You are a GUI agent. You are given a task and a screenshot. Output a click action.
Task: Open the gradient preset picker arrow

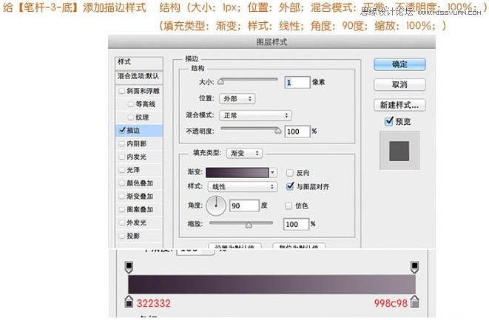273,172
